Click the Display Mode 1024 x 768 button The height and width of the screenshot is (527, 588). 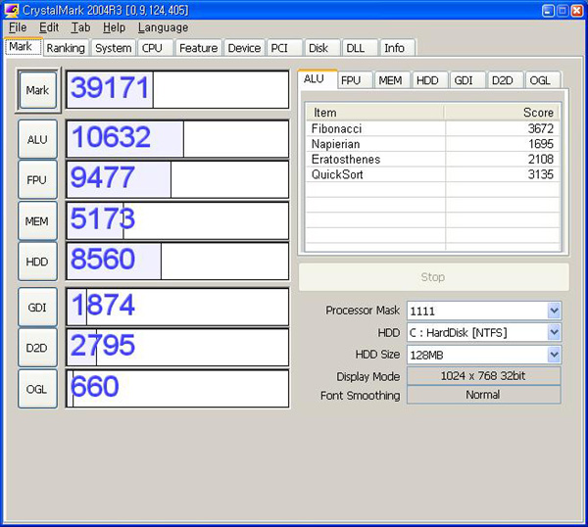click(484, 376)
